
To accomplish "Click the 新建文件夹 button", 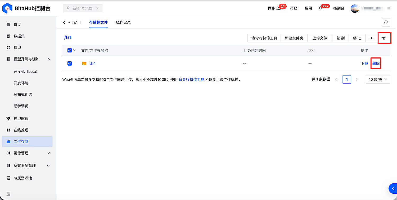I will click(x=294, y=38).
